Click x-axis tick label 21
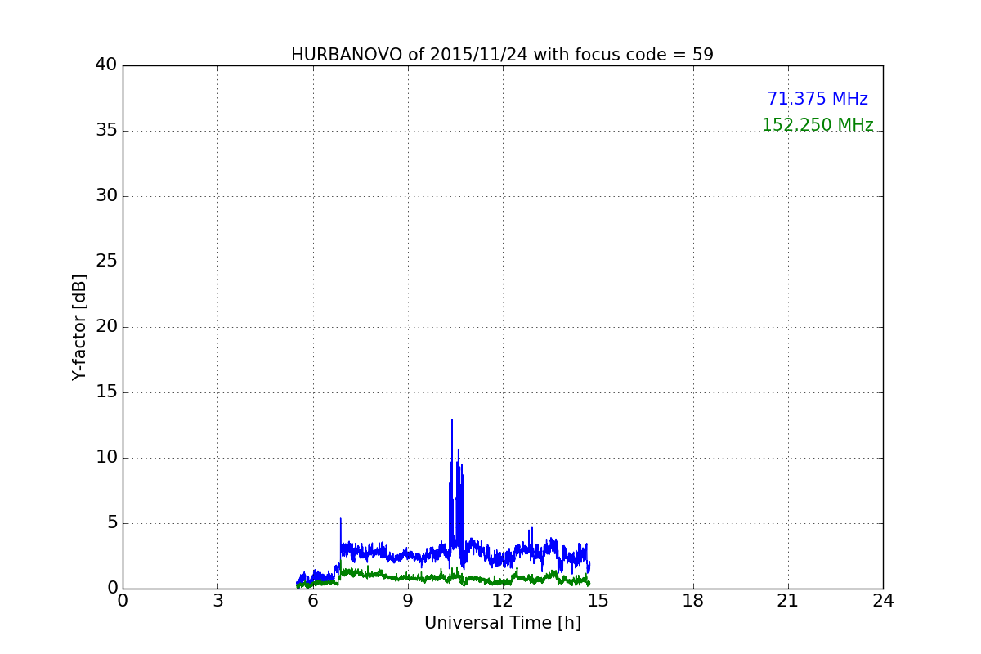The height and width of the screenshot is (654, 981). 788,601
